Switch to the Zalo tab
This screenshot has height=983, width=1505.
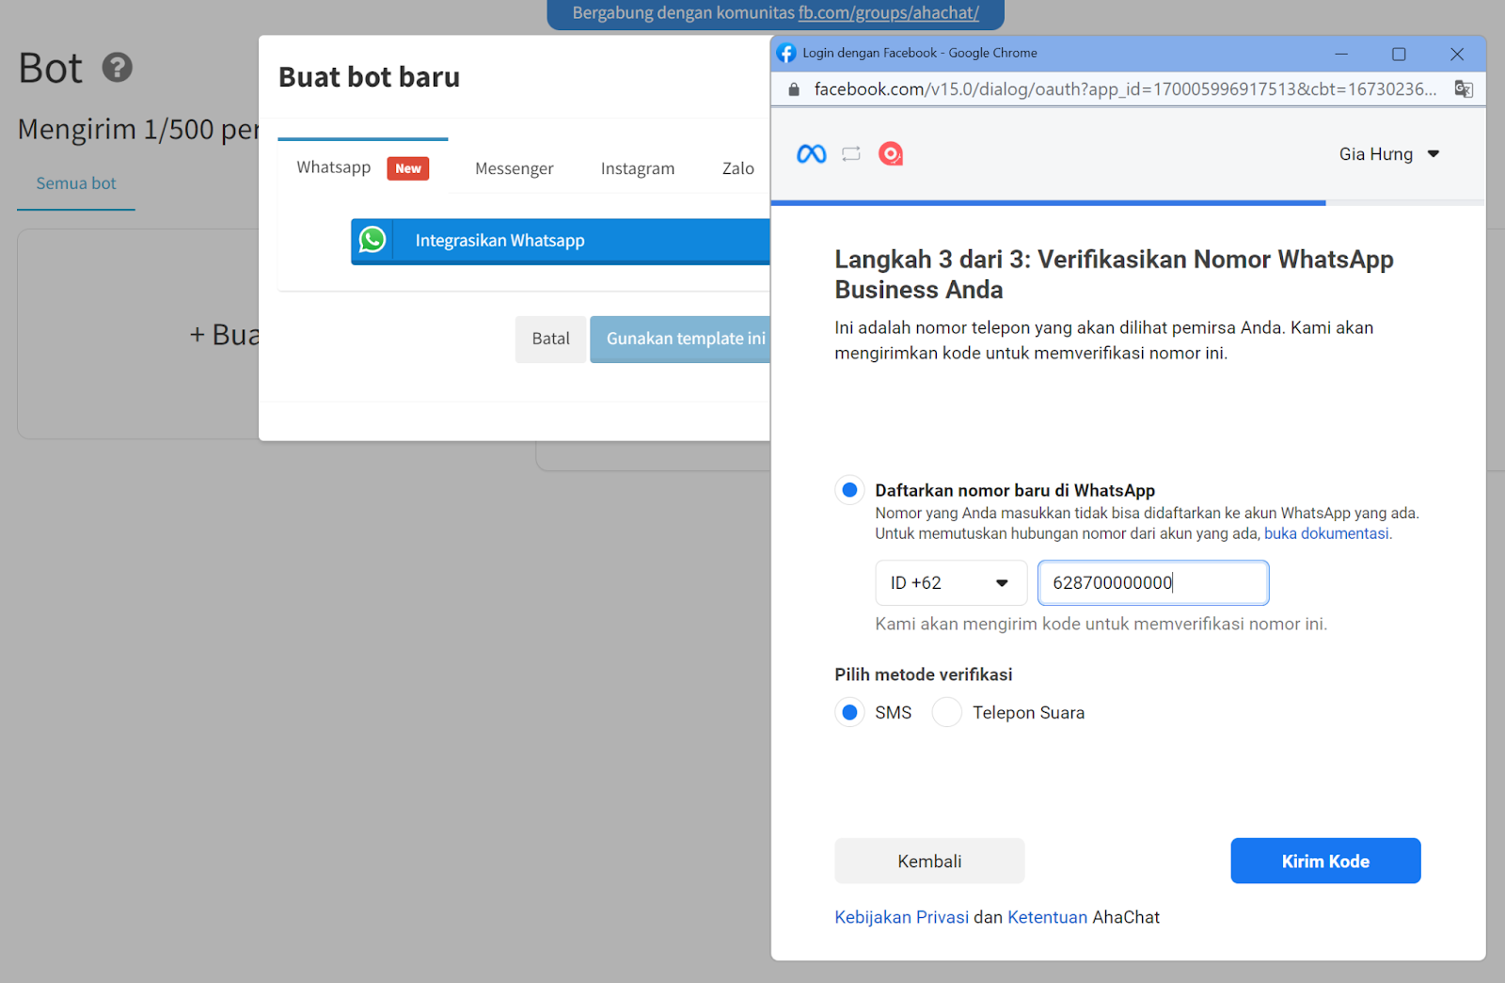tap(737, 168)
